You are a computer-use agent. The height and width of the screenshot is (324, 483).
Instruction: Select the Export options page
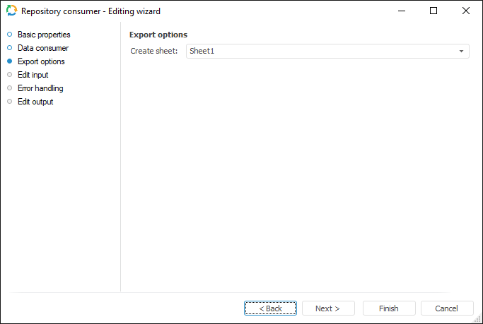point(41,61)
